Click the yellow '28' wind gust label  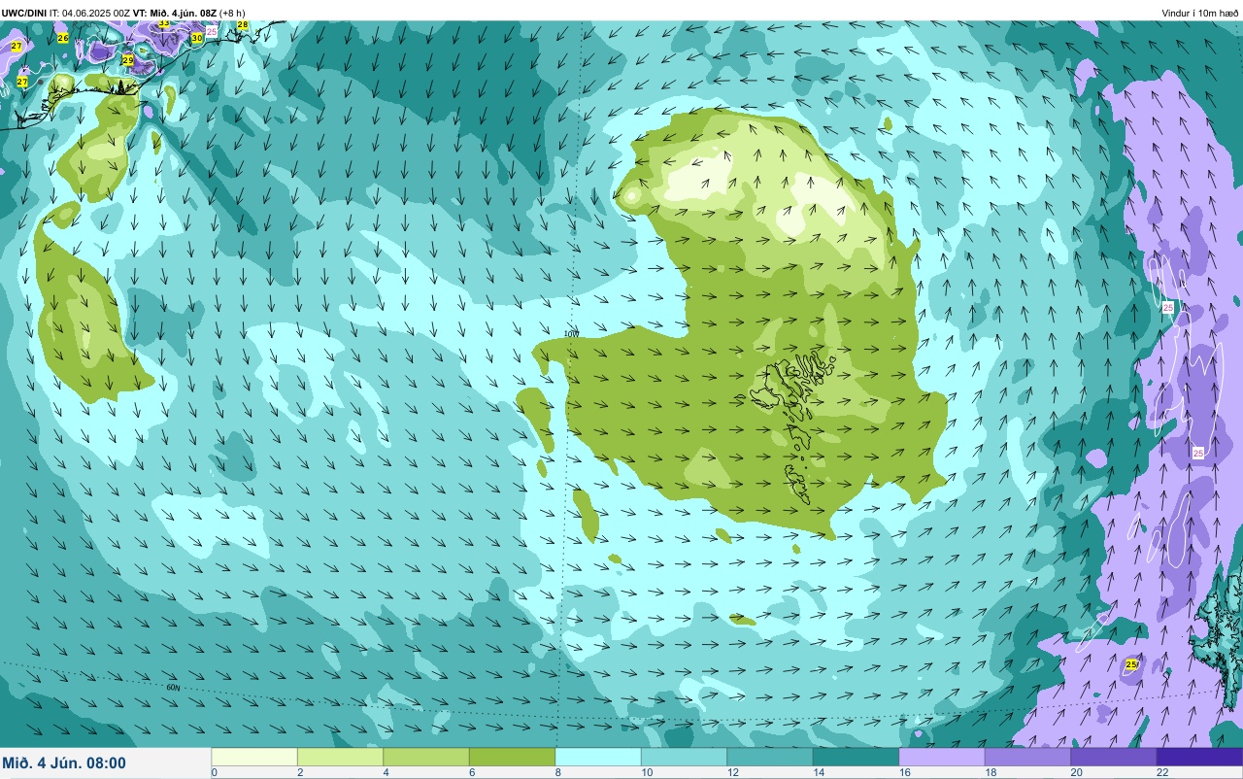coord(243,24)
